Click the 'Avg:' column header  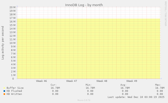(x=124, y=85)
